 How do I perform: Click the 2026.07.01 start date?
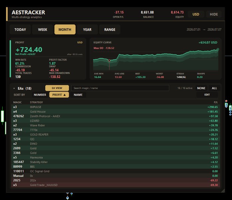[x=193, y=29]
